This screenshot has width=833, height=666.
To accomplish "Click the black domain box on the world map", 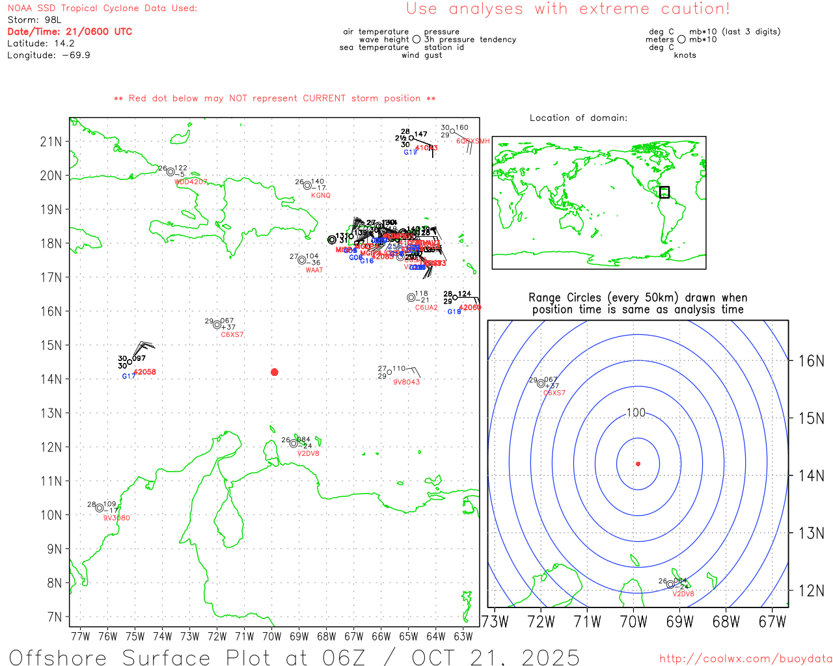I will pyautogui.click(x=664, y=192).
